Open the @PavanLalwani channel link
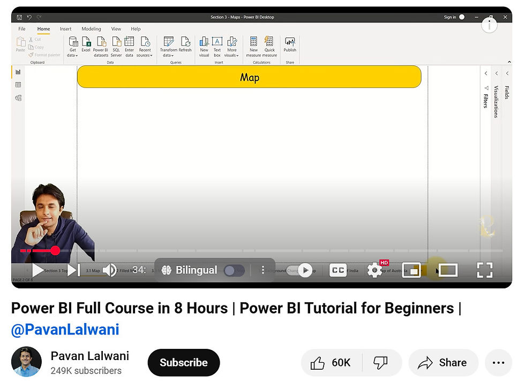This screenshot has width=525, height=382. point(65,330)
